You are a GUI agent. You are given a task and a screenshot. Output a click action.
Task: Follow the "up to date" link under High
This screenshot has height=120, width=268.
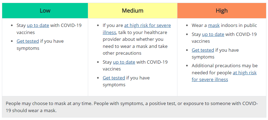(x=213, y=34)
